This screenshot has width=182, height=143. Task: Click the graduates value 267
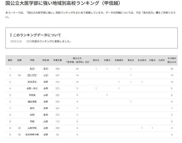[57, 108]
